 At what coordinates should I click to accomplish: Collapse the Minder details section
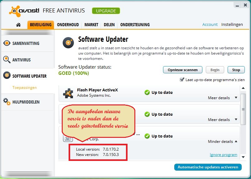point(223,142)
